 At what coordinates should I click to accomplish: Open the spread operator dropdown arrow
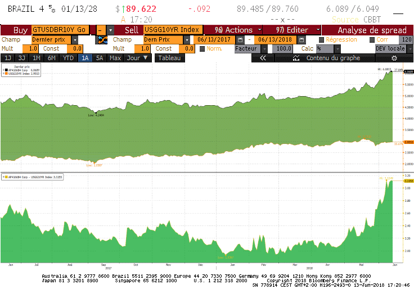tap(110, 30)
